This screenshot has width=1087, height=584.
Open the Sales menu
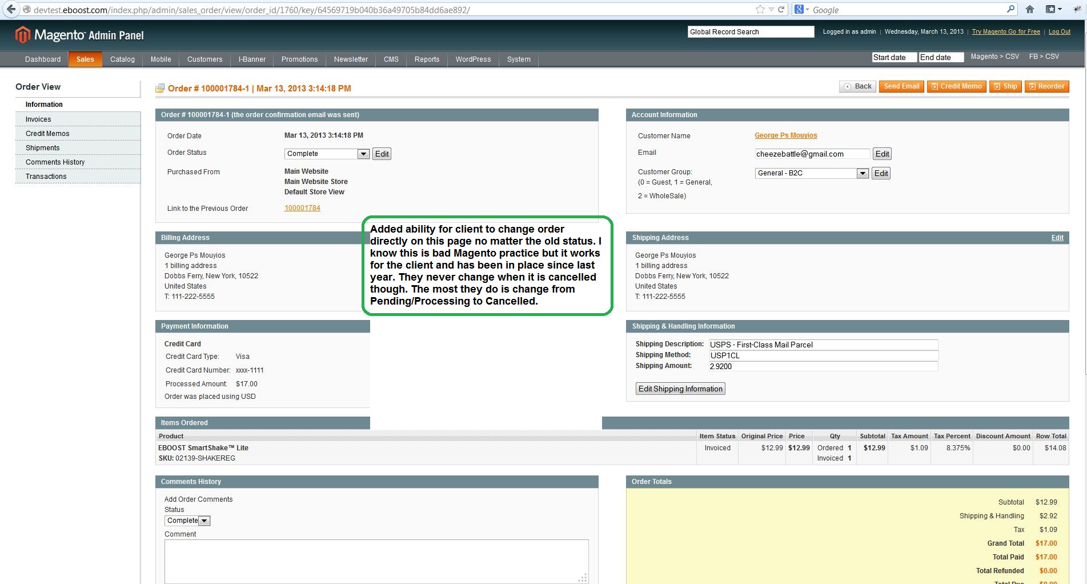pyautogui.click(x=85, y=59)
